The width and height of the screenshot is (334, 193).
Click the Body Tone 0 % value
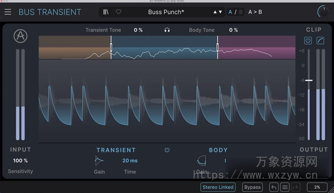point(234,30)
